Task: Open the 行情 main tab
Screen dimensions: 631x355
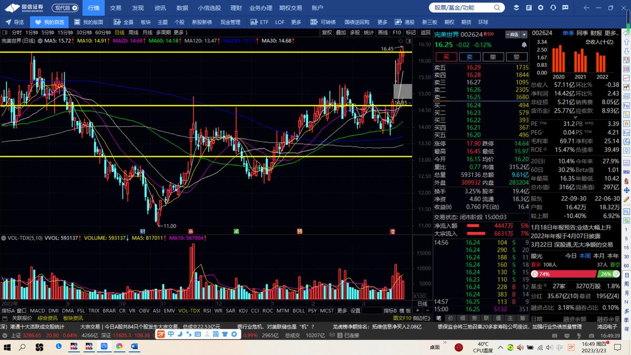Action: 93,8
